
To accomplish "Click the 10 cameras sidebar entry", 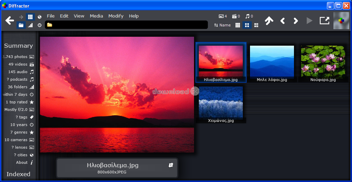I will coord(19,140).
